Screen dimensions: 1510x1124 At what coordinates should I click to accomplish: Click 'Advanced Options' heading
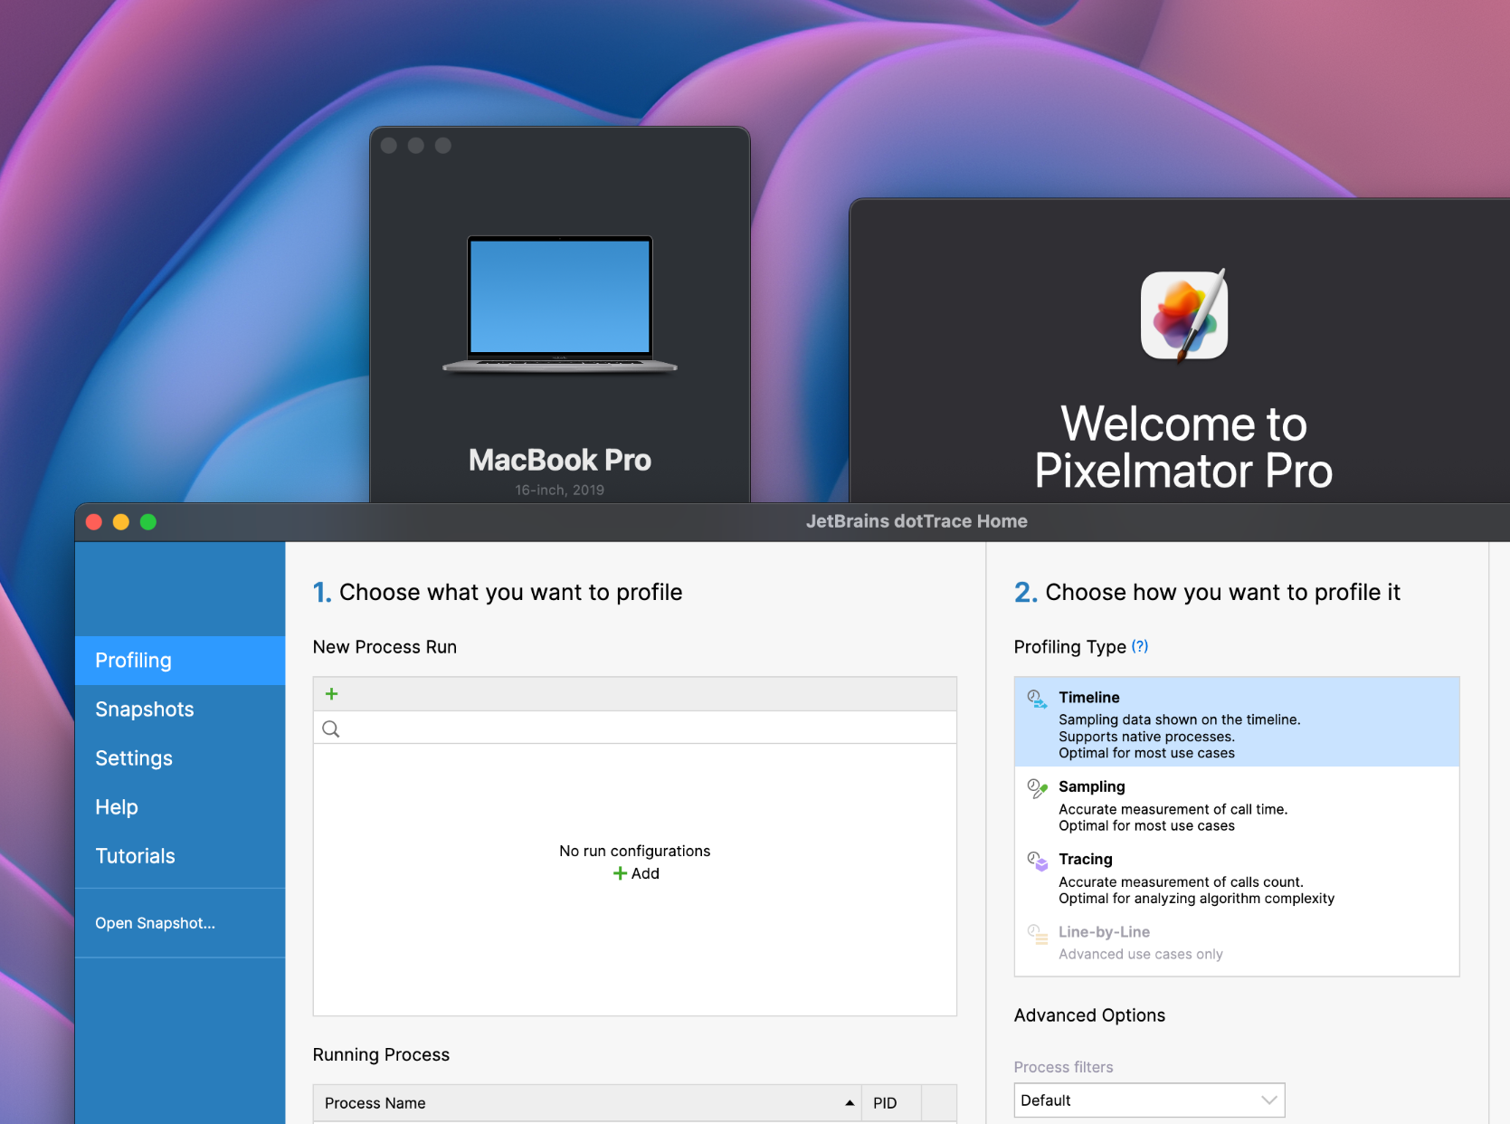point(1089,1015)
